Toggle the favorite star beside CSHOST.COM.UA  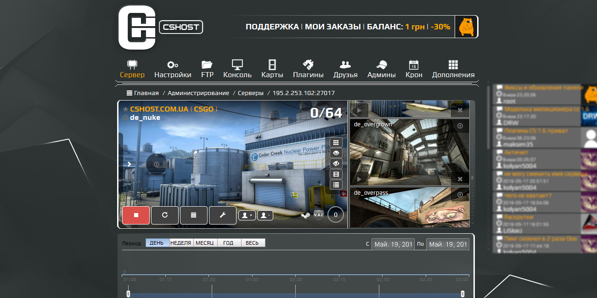pos(125,109)
